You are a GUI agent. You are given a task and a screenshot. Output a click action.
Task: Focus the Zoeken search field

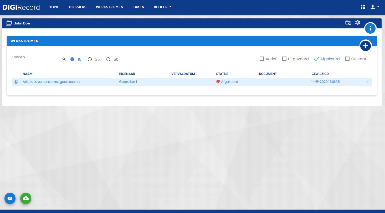[x=35, y=57]
